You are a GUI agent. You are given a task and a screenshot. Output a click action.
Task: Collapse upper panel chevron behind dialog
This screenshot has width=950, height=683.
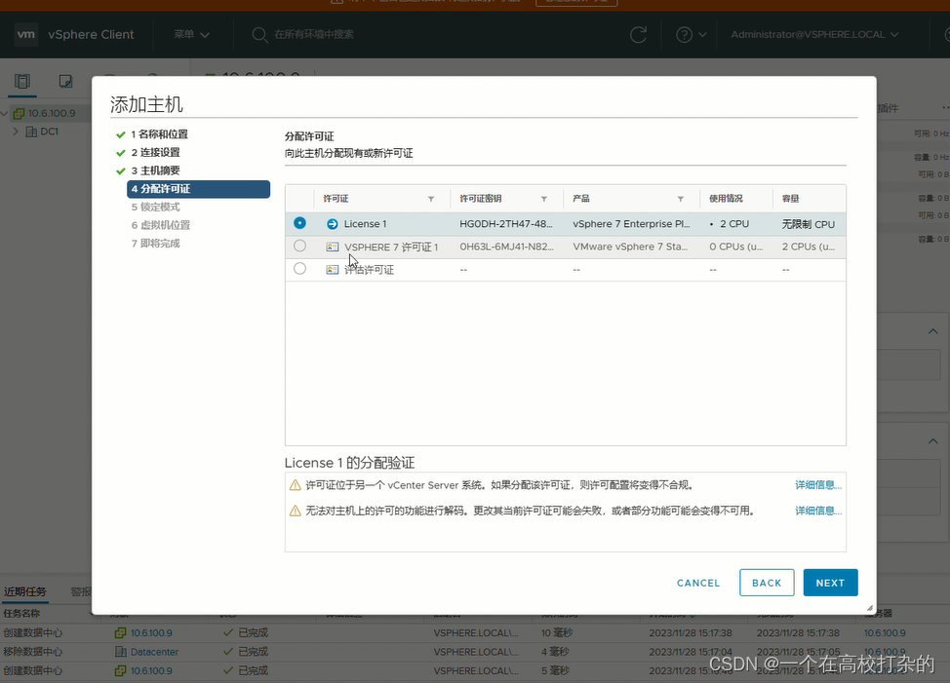[x=933, y=331]
